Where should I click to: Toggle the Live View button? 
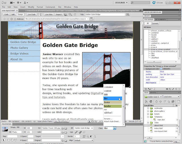[x=49, y=14]
